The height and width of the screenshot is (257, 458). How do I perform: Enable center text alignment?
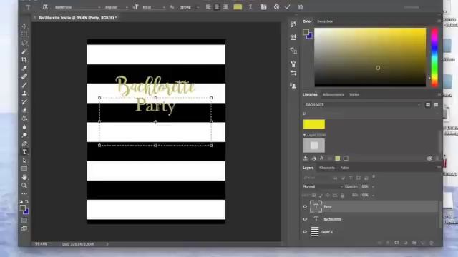[x=217, y=7]
